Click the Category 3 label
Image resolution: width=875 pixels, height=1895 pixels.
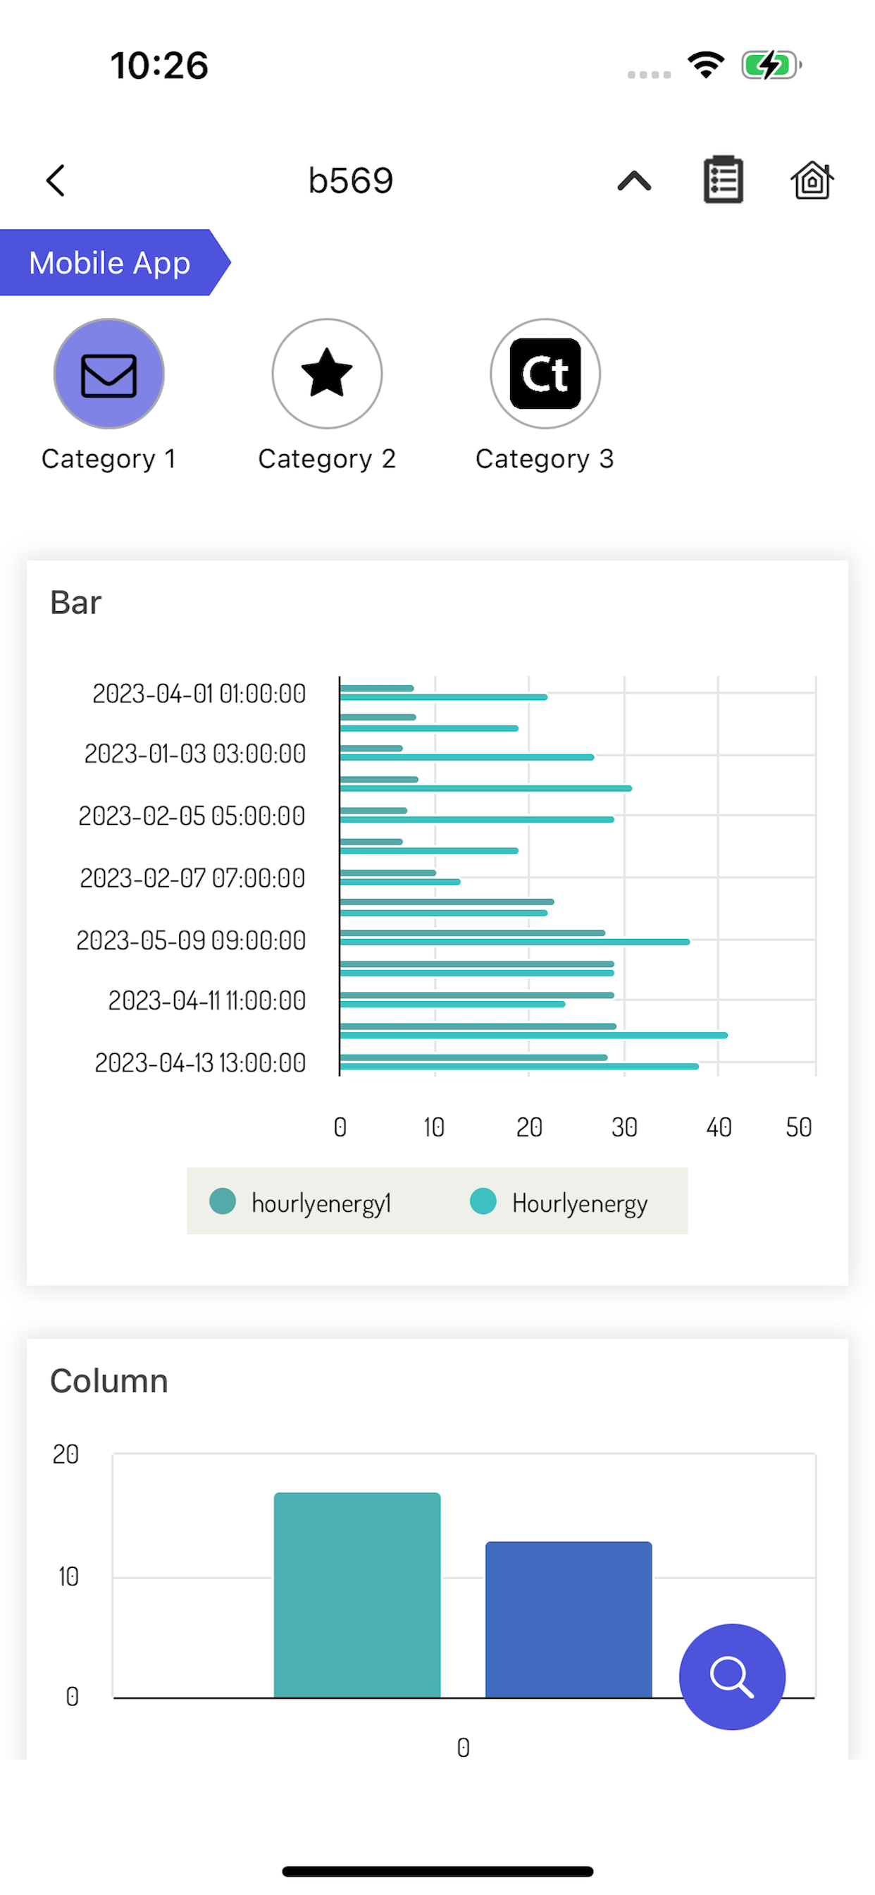coord(545,459)
